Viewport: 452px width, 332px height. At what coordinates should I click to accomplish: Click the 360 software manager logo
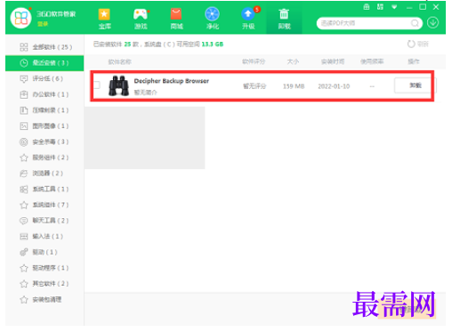(20, 18)
